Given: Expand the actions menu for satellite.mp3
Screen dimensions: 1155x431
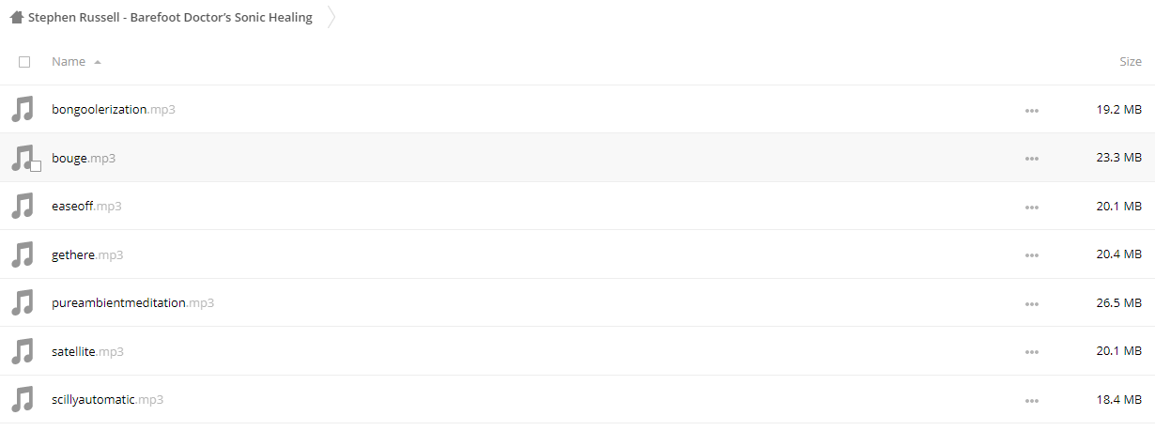Looking at the screenshot, I should point(1032,351).
